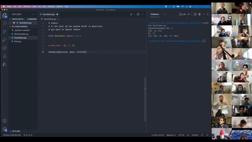Open the Accounts menu icon
Viewport: 252px width, 142px height.
(x=4, y=121)
